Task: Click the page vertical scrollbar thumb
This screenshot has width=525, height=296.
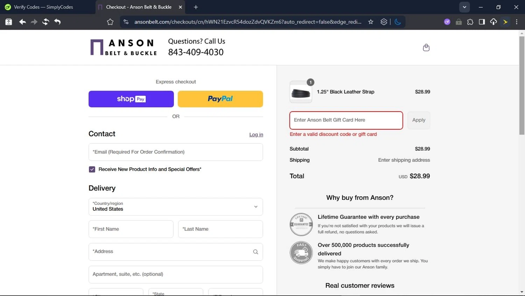Action: 522,86
